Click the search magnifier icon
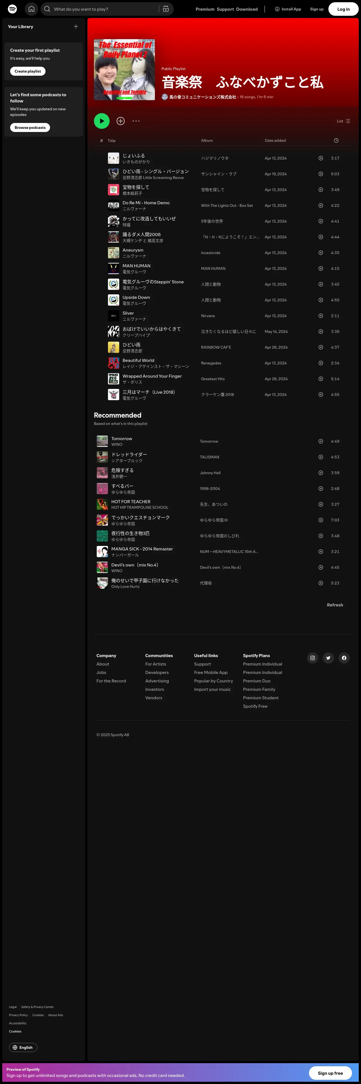 coord(47,9)
